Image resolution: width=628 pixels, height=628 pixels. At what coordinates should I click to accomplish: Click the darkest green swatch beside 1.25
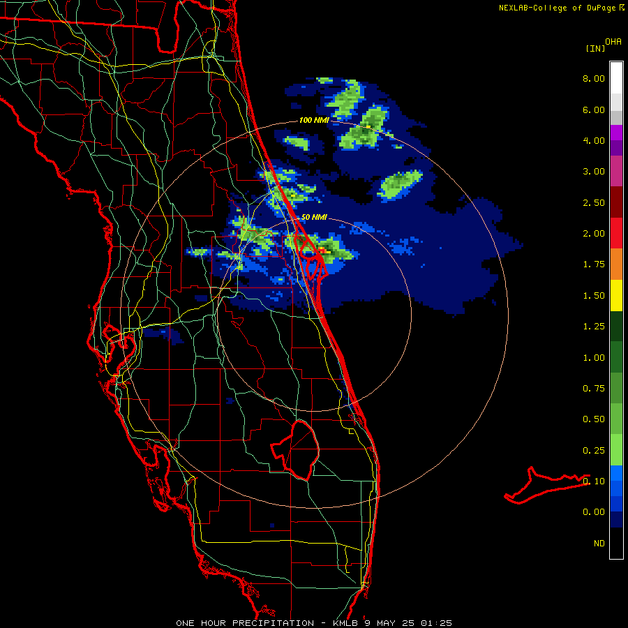pyautogui.click(x=616, y=326)
